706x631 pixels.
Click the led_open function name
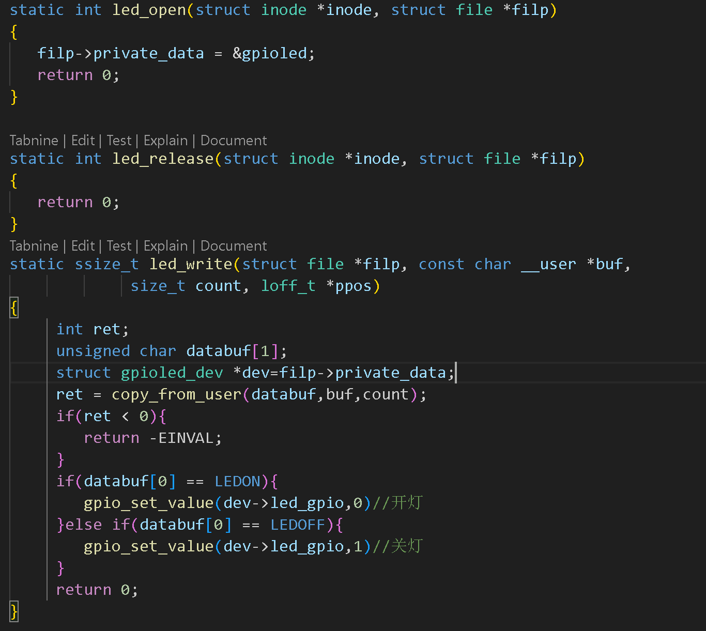149,10
